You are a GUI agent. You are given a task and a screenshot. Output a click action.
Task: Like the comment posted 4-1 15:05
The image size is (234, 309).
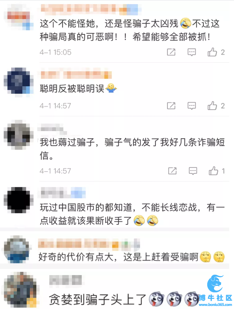(x=212, y=52)
